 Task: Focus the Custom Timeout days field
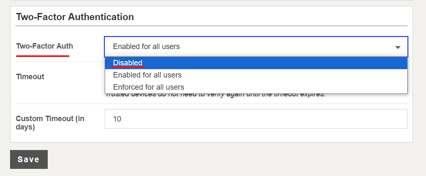(256, 119)
